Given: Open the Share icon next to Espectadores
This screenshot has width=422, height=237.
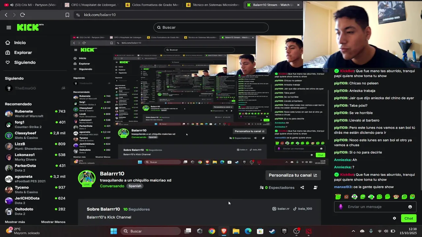Looking at the screenshot, I should [302, 188].
